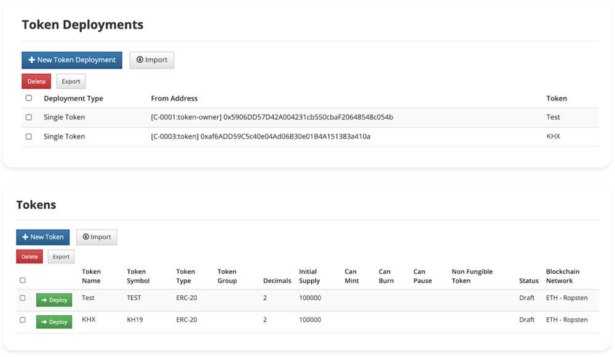Import token deployments
615x357 pixels.
[x=152, y=60]
